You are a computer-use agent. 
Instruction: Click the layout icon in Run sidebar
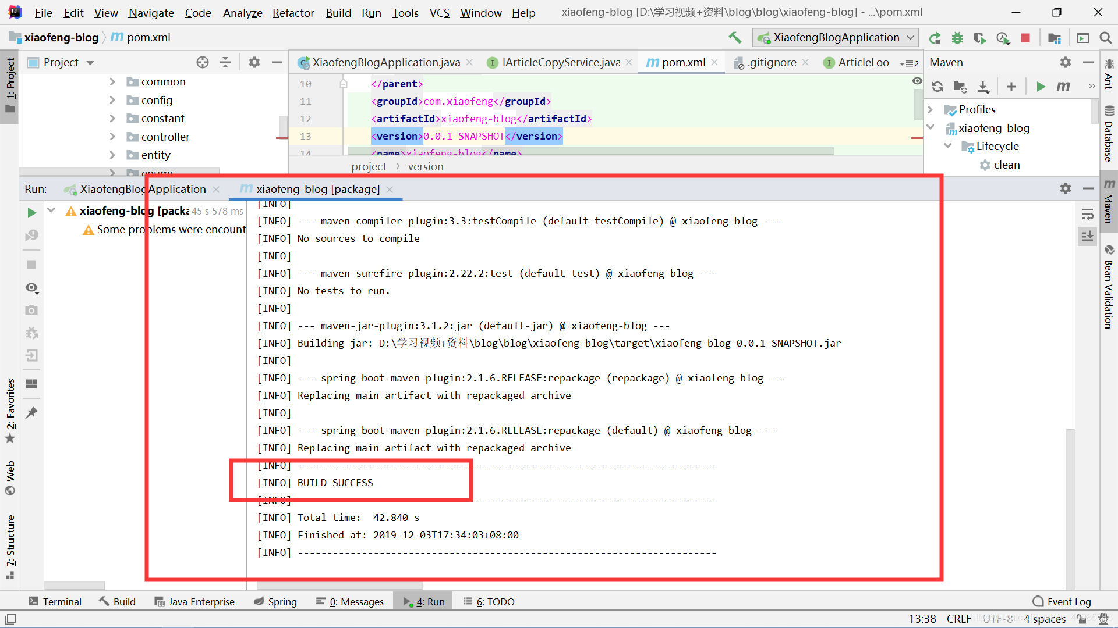point(31,384)
